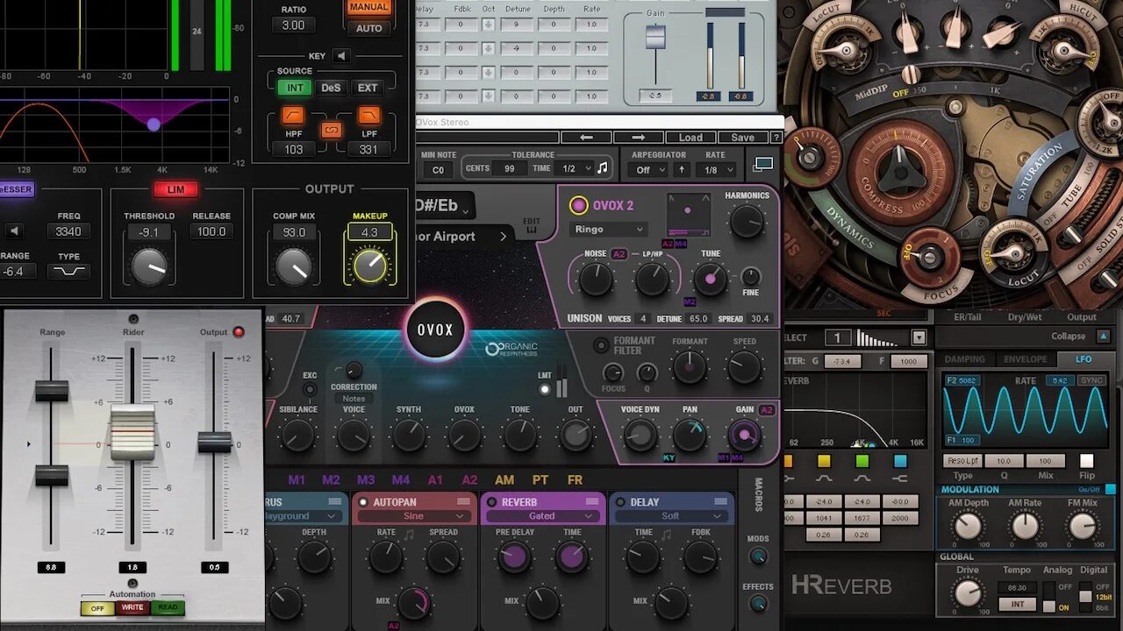This screenshot has height=631, width=1123.
Task: Click the Reverb module drag handle icon
Action: pyautogui.click(x=591, y=501)
